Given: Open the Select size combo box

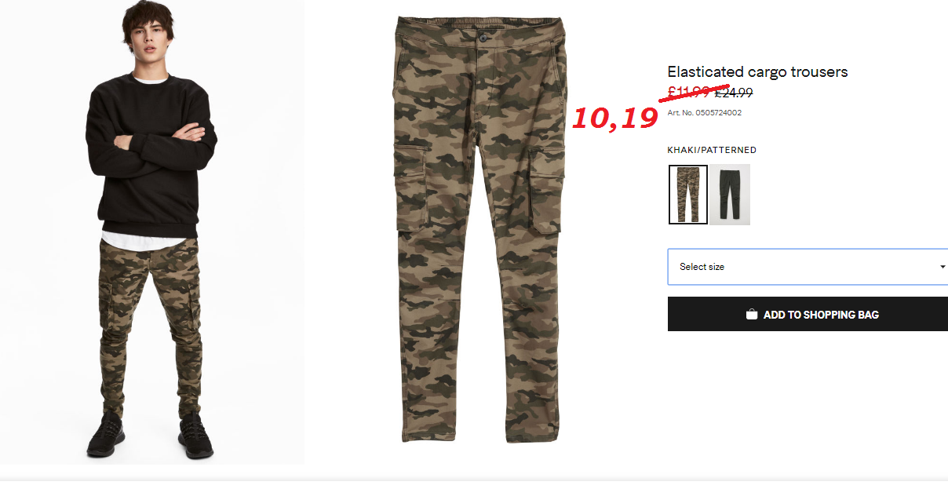Looking at the screenshot, I should [x=808, y=267].
